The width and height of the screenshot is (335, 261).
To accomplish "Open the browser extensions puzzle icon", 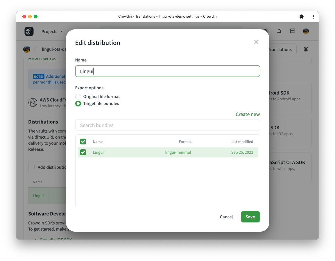I will coord(302,17).
